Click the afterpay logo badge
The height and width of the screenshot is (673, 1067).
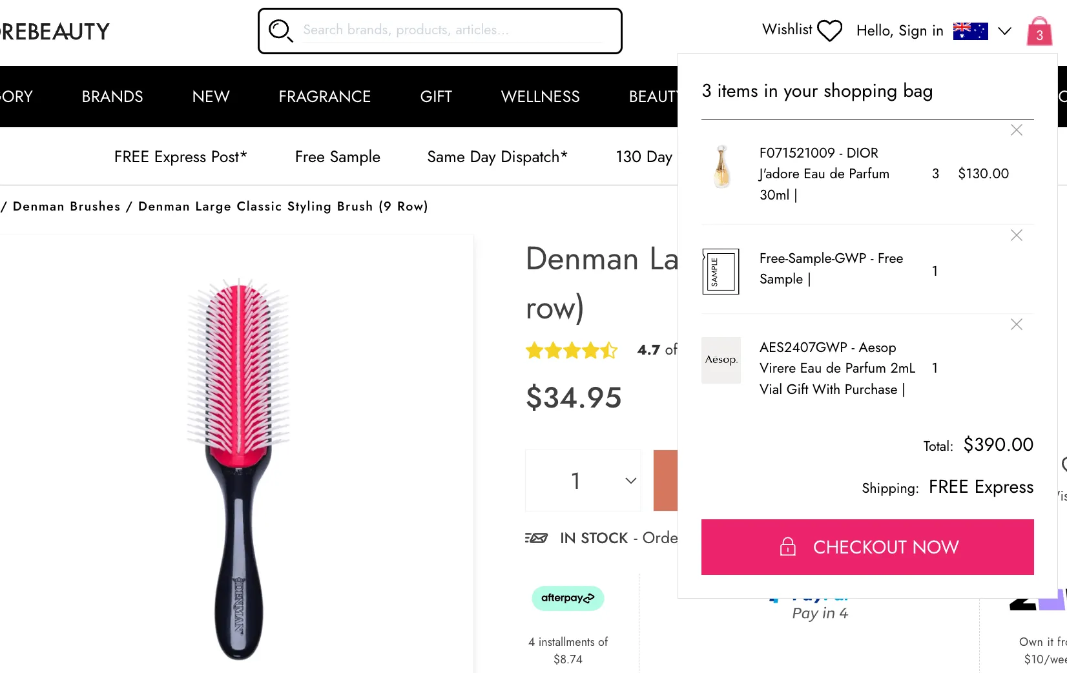click(568, 598)
